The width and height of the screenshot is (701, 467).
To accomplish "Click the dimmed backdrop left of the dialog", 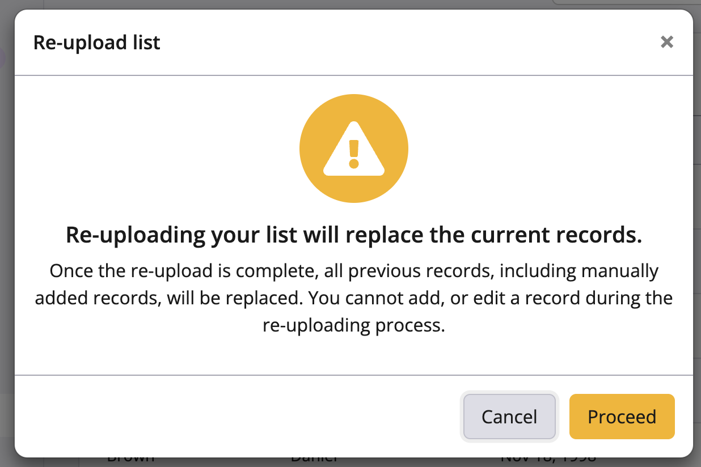I will 7,227.
